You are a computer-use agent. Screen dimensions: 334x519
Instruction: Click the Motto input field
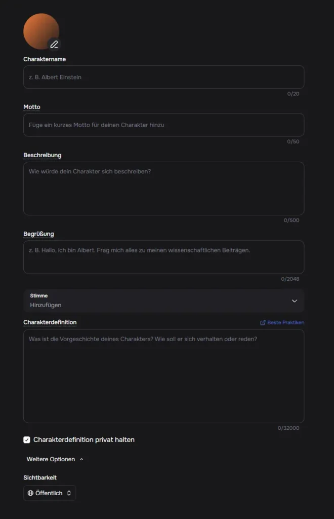163,124
